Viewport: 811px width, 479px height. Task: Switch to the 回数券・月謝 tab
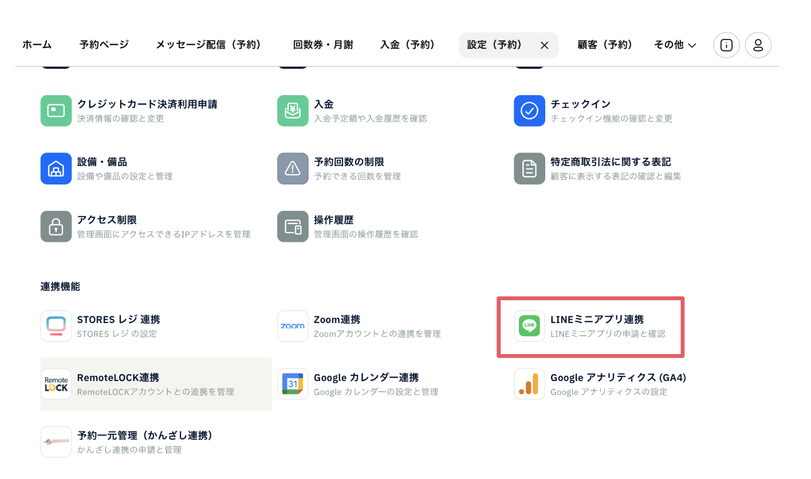coord(323,45)
